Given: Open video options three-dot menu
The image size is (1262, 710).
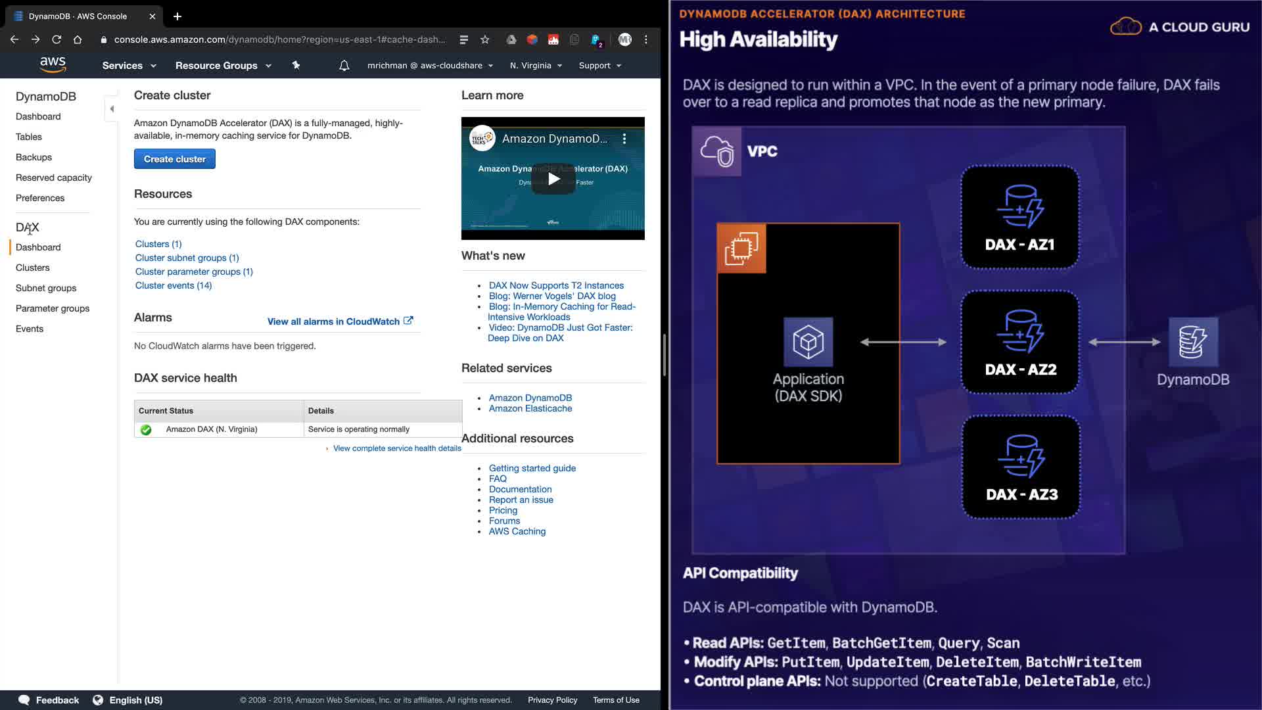Looking at the screenshot, I should click(624, 139).
